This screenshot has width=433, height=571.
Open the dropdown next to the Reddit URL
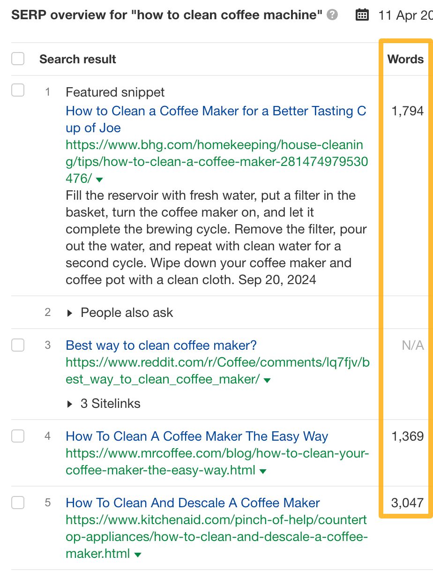[x=266, y=379]
